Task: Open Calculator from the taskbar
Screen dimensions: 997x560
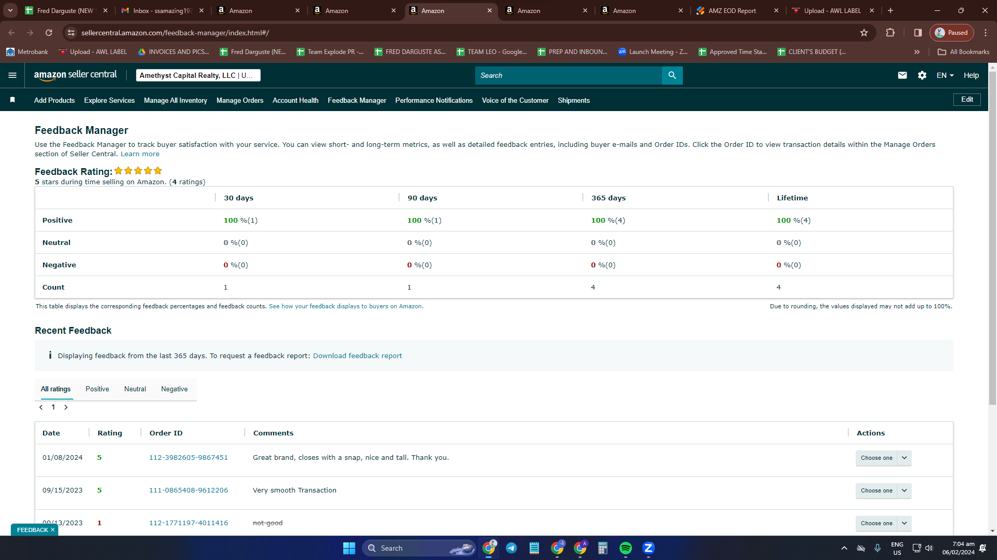Action: point(603,548)
